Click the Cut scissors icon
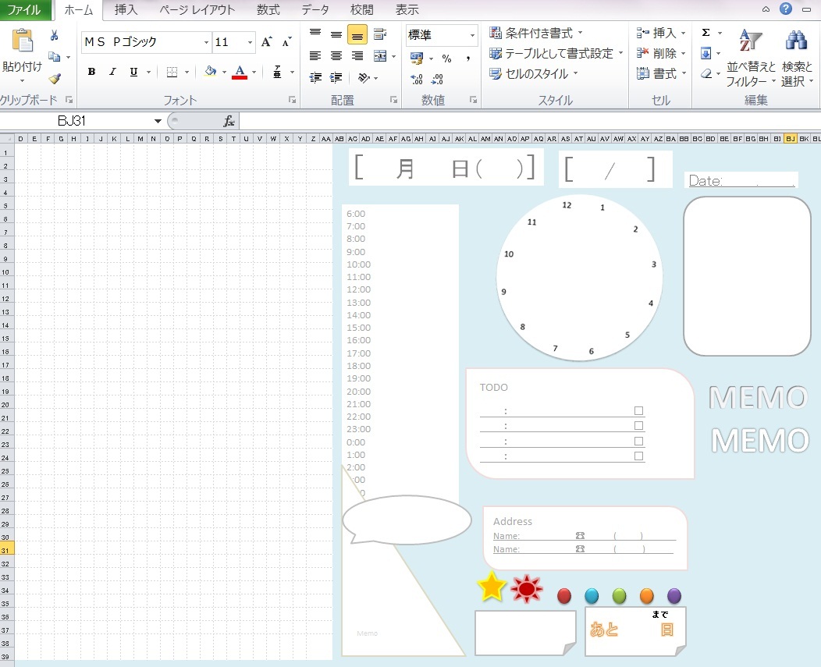Image resolution: width=821 pixels, height=667 pixels. tap(54, 35)
